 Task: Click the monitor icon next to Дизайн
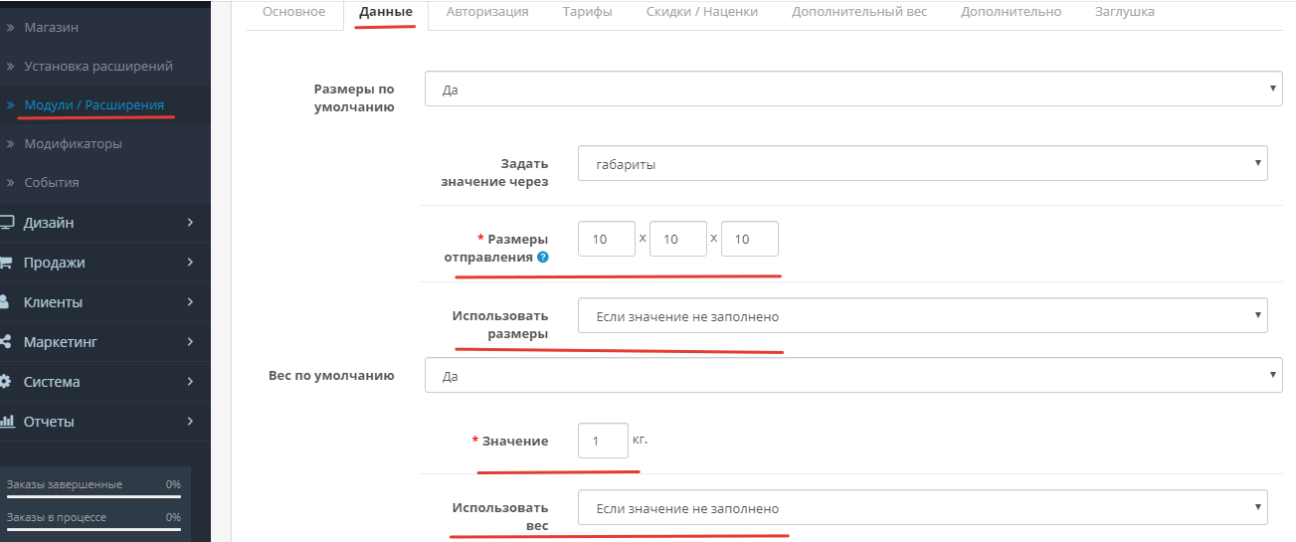[6, 223]
